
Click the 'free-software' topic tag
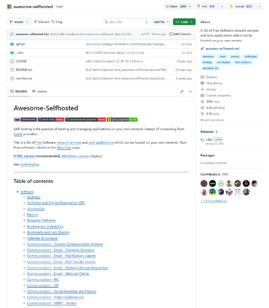[x=243, y=62]
